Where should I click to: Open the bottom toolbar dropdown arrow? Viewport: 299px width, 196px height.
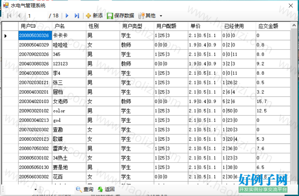(x=36, y=189)
